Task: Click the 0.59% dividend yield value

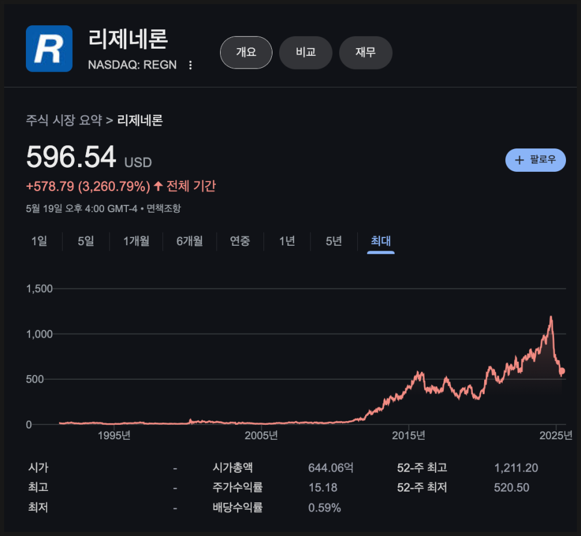Action: point(325,508)
